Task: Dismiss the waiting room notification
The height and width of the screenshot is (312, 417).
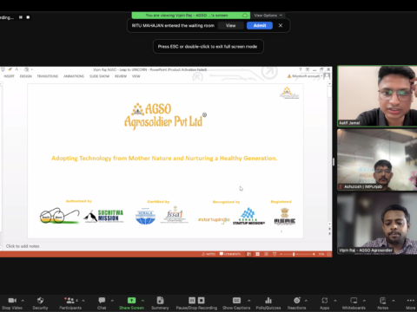Action: [x=281, y=25]
